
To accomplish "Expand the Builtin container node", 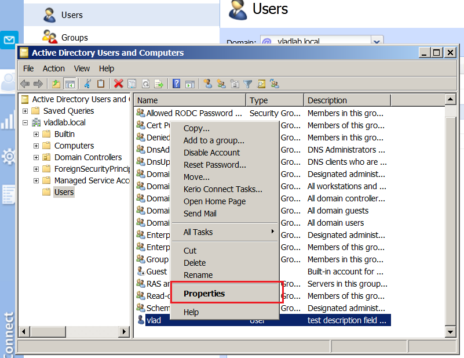I will pyautogui.click(x=36, y=134).
